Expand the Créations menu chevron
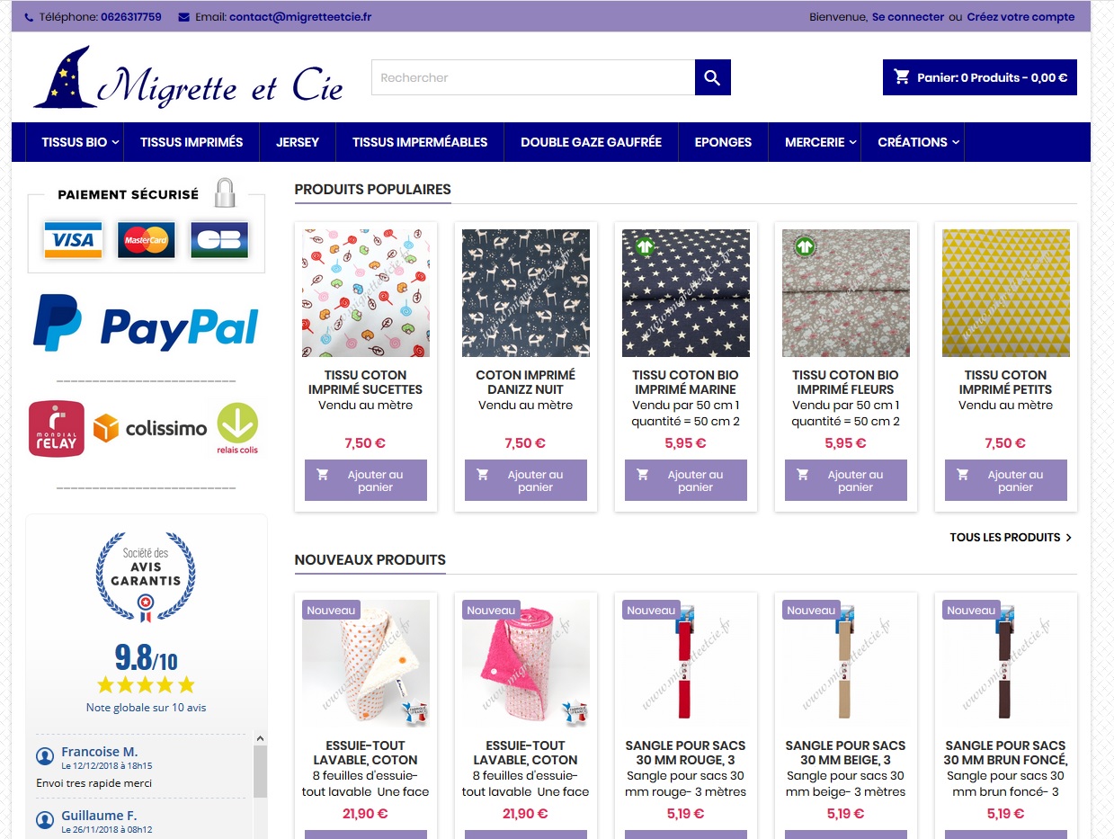Screen dimensions: 1114x839 (x=956, y=142)
